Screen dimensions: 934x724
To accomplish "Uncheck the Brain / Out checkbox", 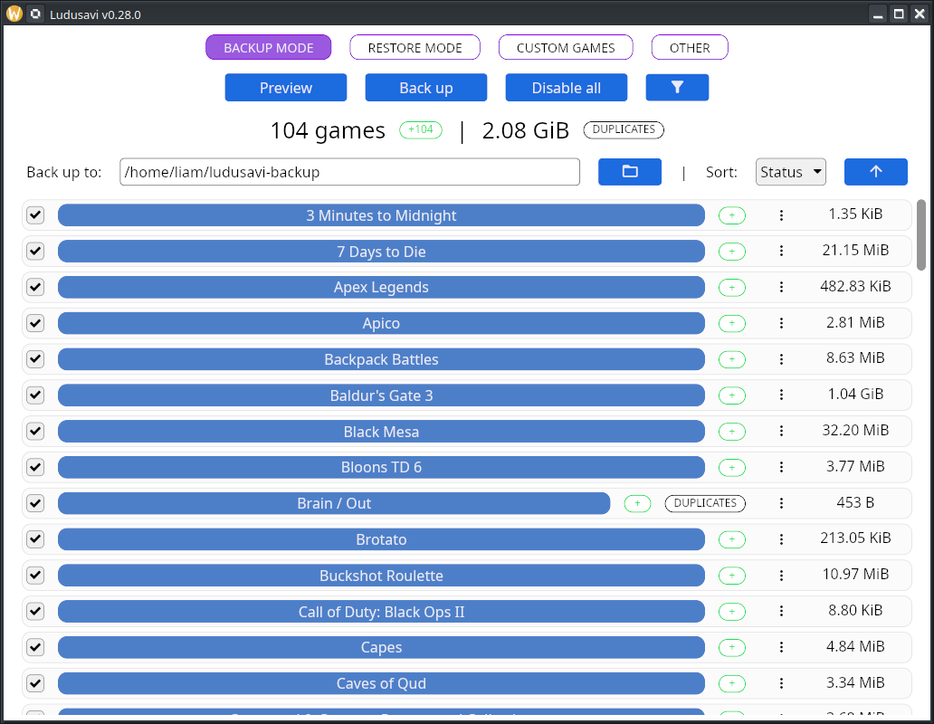I will 35,503.
